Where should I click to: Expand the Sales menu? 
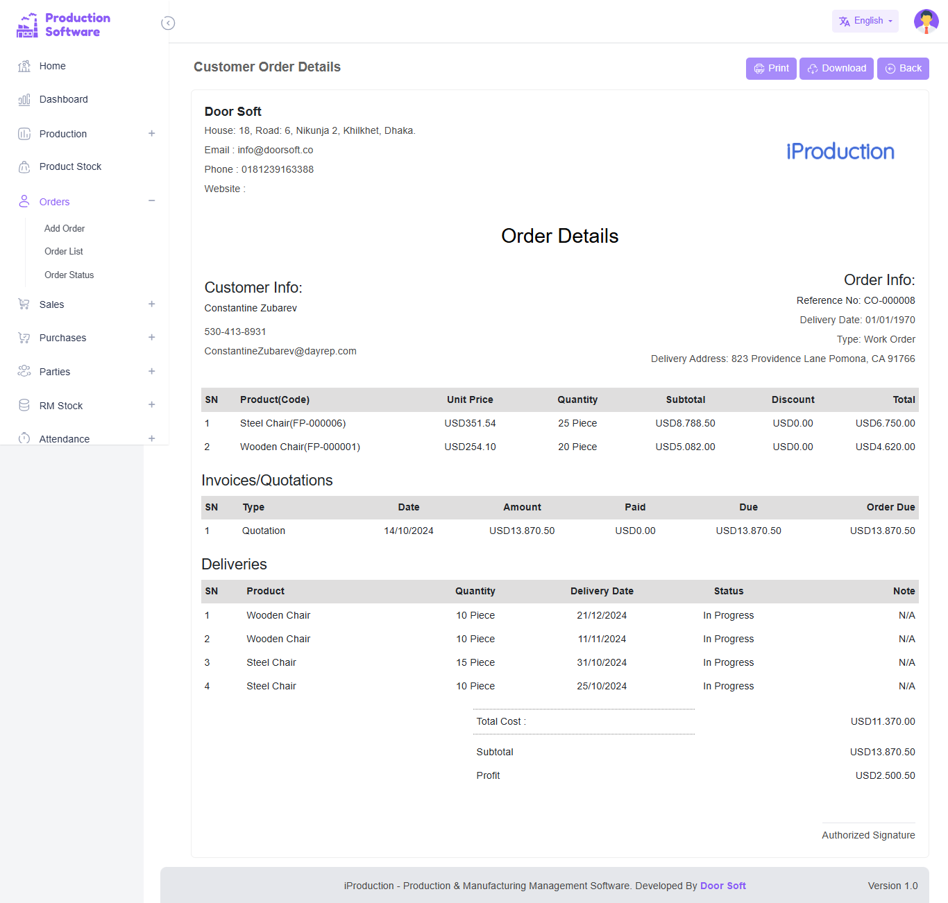[151, 304]
